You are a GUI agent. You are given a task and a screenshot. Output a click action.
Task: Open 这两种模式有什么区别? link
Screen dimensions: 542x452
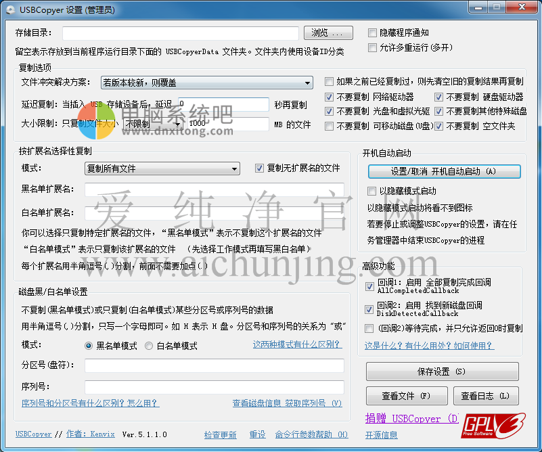pos(297,344)
